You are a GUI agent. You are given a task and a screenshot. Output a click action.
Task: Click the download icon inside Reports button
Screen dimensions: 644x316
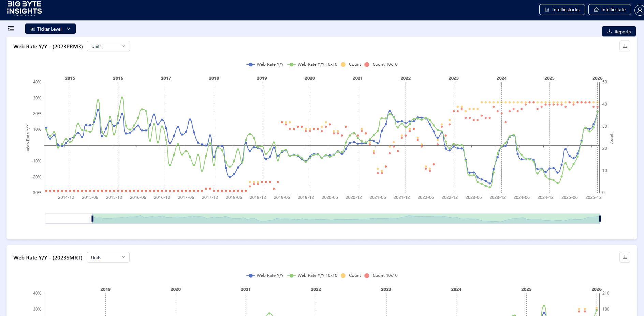click(x=609, y=31)
